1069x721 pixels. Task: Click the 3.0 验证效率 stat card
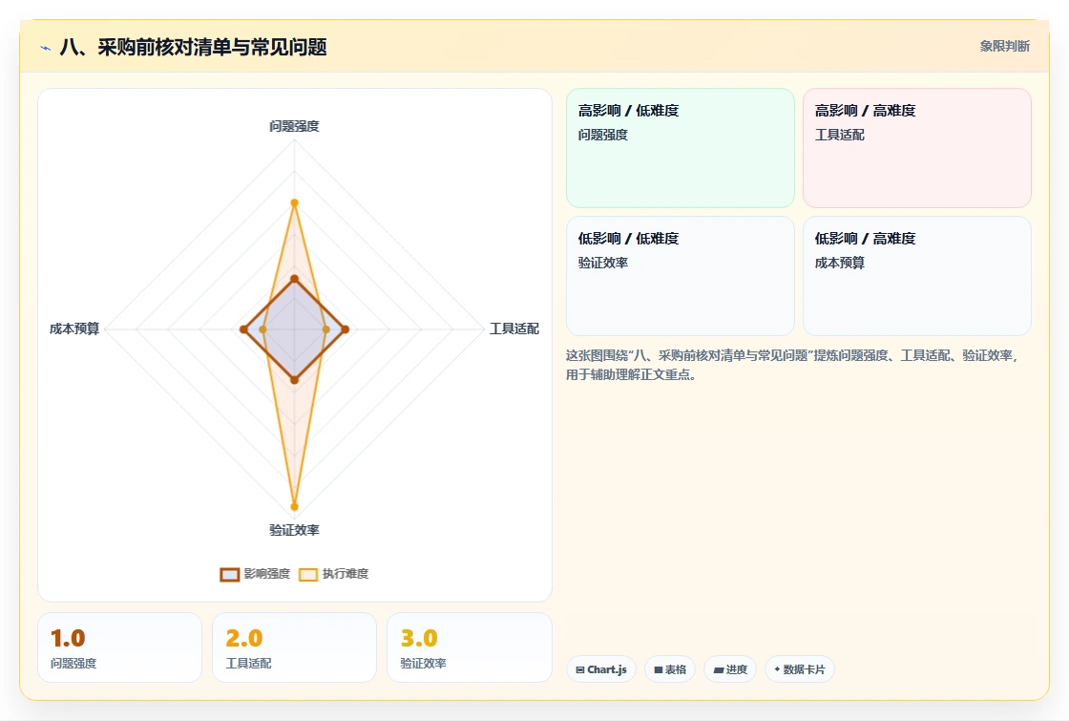click(x=469, y=647)
